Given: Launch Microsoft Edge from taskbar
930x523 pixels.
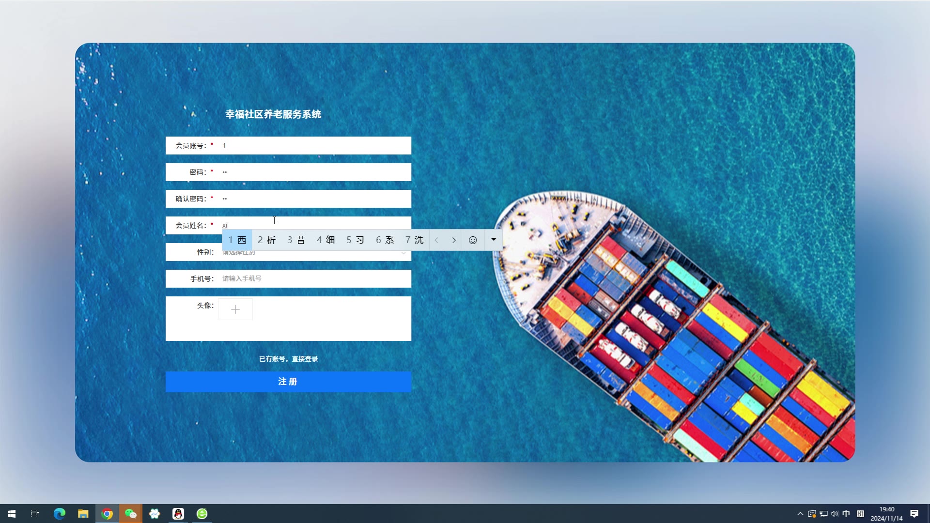Looking at the screenshot, I should tap(60, 514).
